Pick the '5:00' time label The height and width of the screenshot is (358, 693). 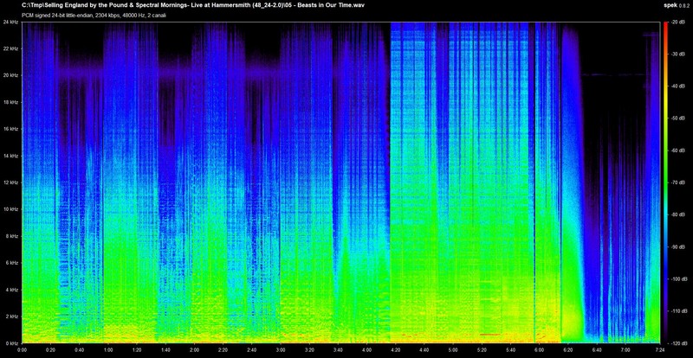tap(452, 349)
